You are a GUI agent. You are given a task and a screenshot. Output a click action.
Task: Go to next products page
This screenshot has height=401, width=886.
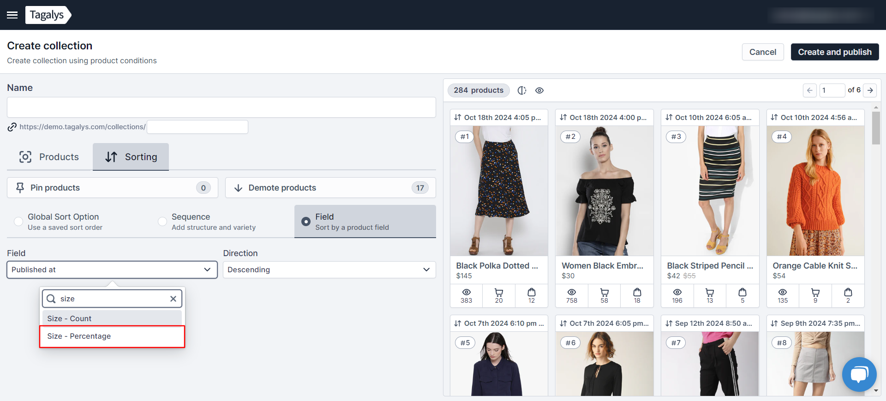[x=870, y=90]
